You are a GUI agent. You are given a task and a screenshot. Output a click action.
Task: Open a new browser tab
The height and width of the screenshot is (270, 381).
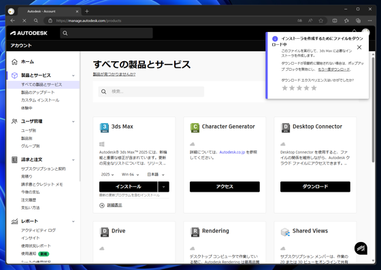click(x=87, y=11)
